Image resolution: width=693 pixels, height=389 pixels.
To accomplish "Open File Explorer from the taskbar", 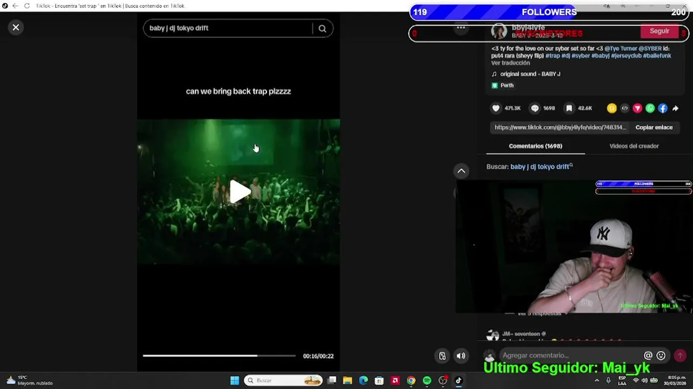I will click(348, 380).
